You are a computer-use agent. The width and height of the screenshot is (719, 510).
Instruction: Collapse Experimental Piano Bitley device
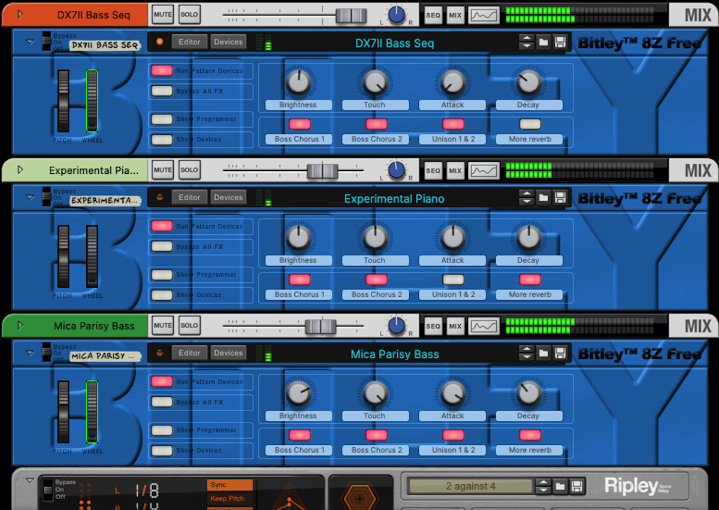click(30, 197)
